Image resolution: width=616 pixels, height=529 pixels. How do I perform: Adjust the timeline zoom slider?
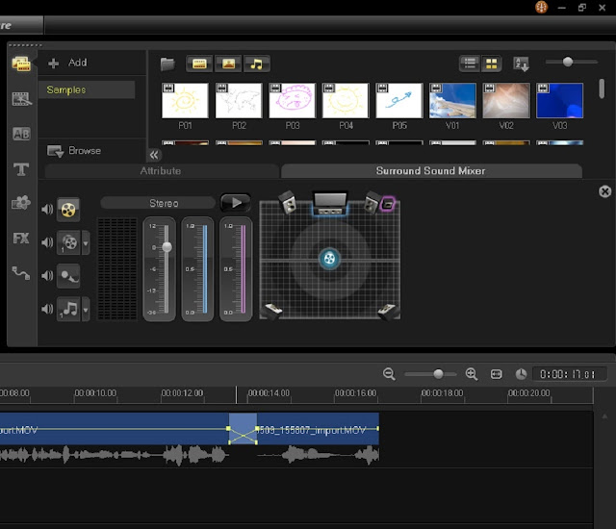[x=438, y=373]
